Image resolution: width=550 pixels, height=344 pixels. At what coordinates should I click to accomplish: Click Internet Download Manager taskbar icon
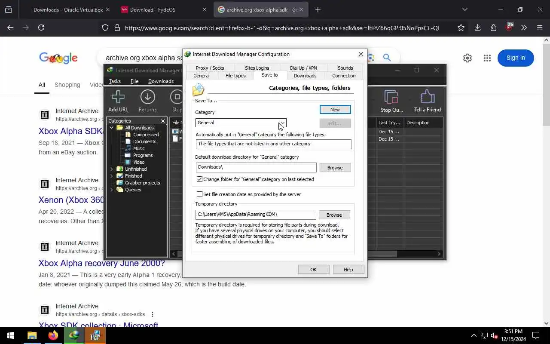pyautogui.click(x=74, y=335)
